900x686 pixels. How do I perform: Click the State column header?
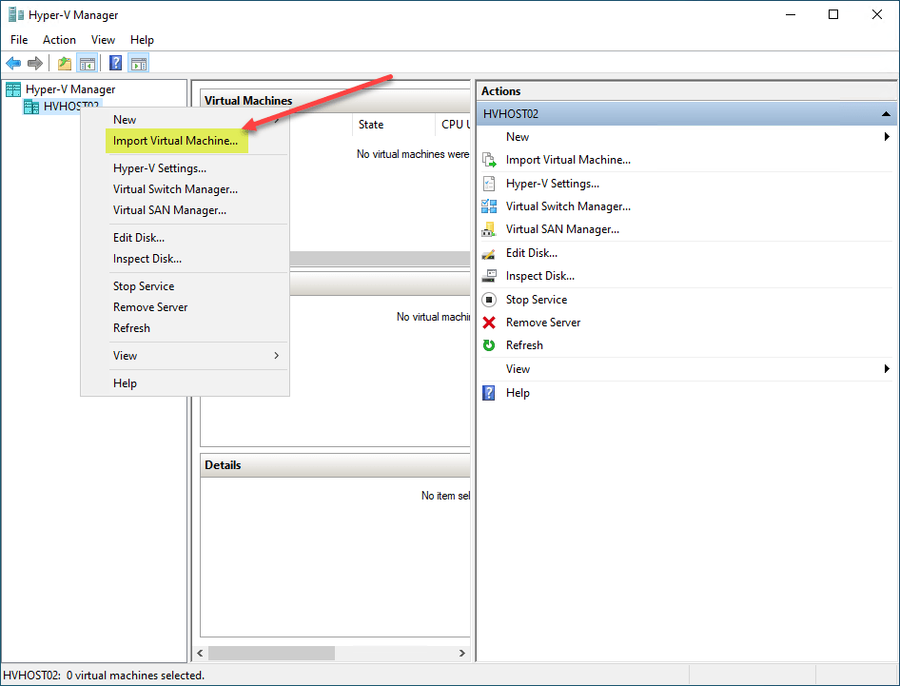click(x=394, y=124)
